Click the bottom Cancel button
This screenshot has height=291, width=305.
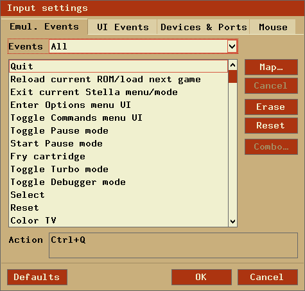268,277
